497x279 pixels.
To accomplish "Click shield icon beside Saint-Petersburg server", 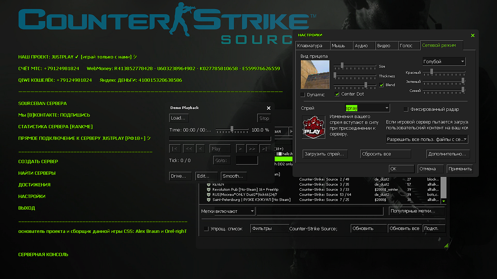I will (209, 200).
